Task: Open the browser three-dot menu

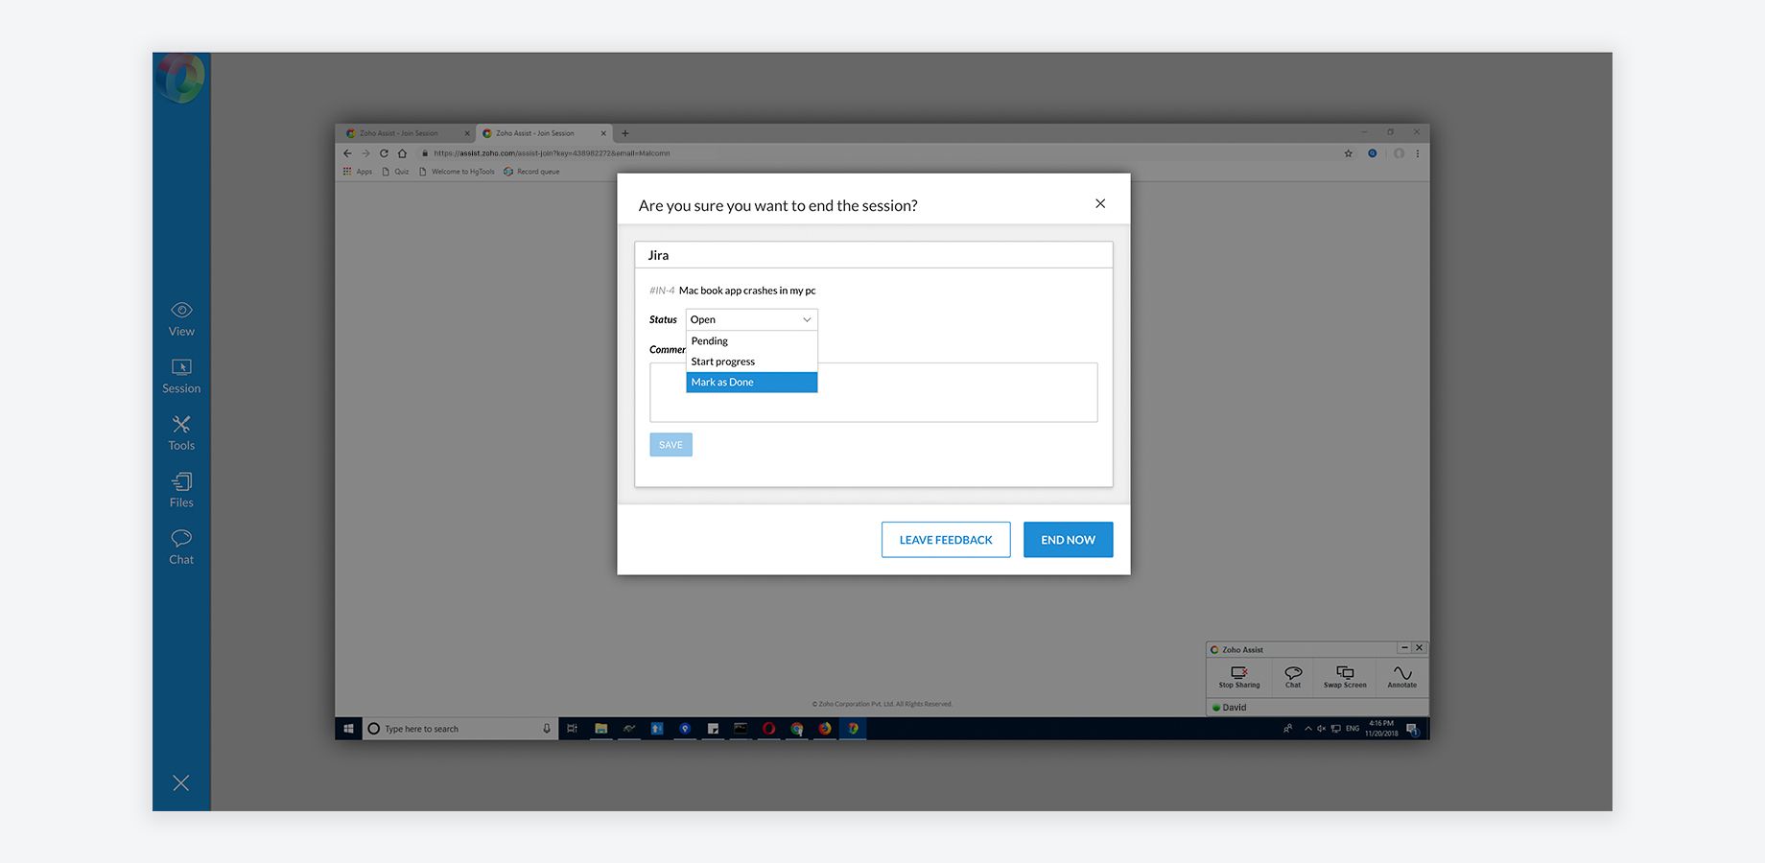Action: tap(1418, 153)
